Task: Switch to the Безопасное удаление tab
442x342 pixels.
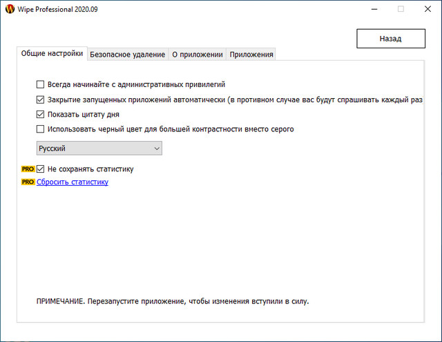Action: pyautogui.click(x=128, y=55)
